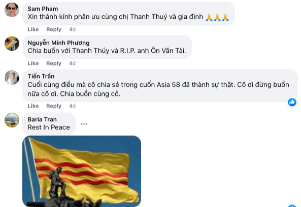The image size is (301, 207).
Task: Reply to Nguyễn Minh Phương's comment
Action: (54, 63)
